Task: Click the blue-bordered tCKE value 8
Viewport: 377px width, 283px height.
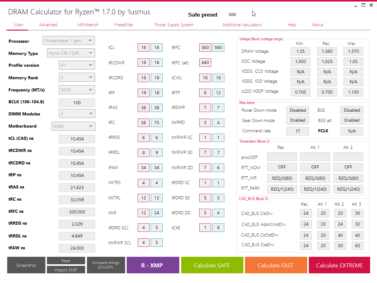Action: tap(218, 228)
